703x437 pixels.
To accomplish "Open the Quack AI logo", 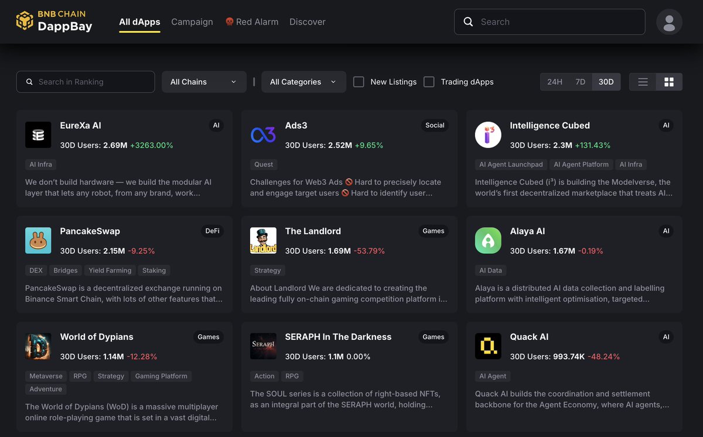I will 488,346.
